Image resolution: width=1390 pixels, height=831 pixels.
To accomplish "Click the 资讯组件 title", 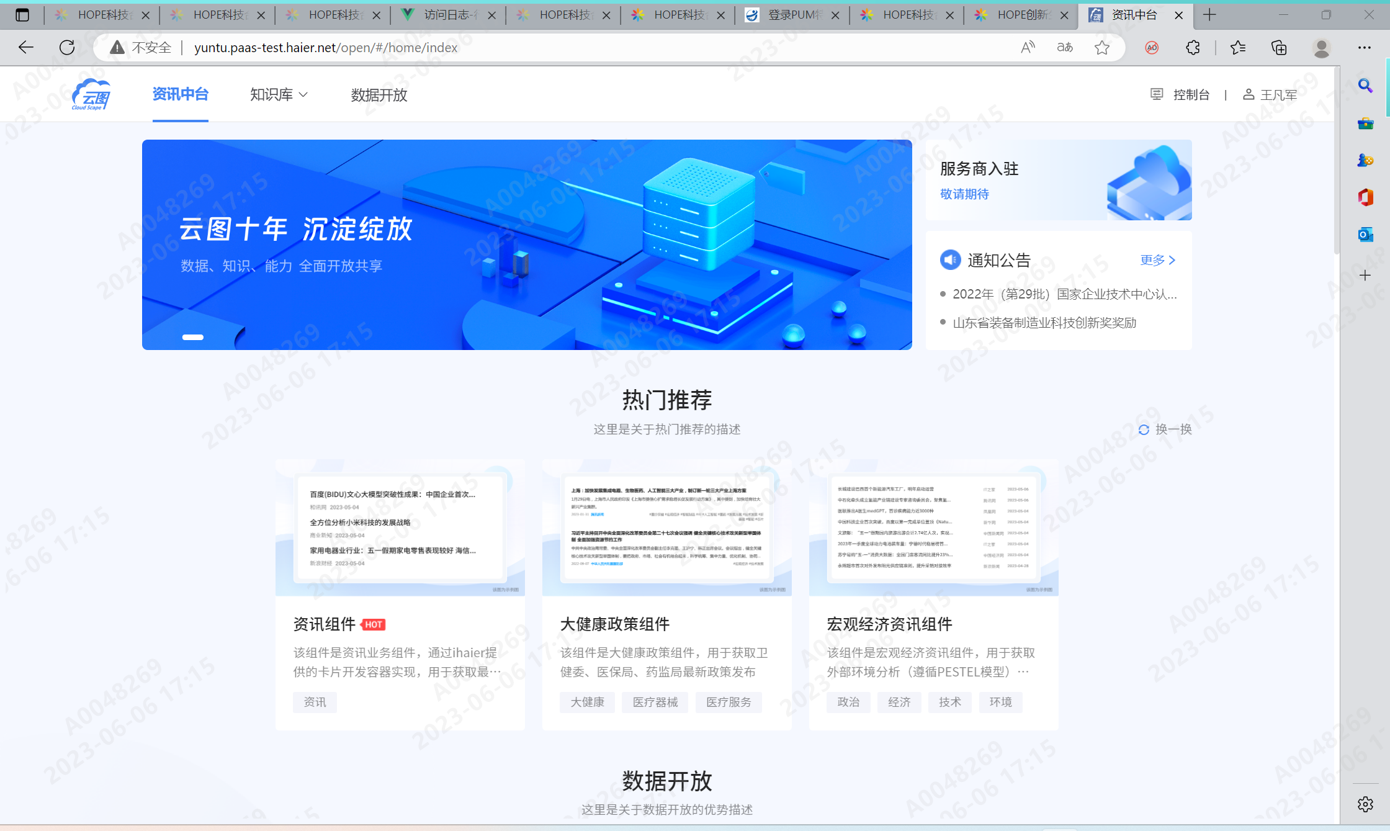I will (325, 624).
